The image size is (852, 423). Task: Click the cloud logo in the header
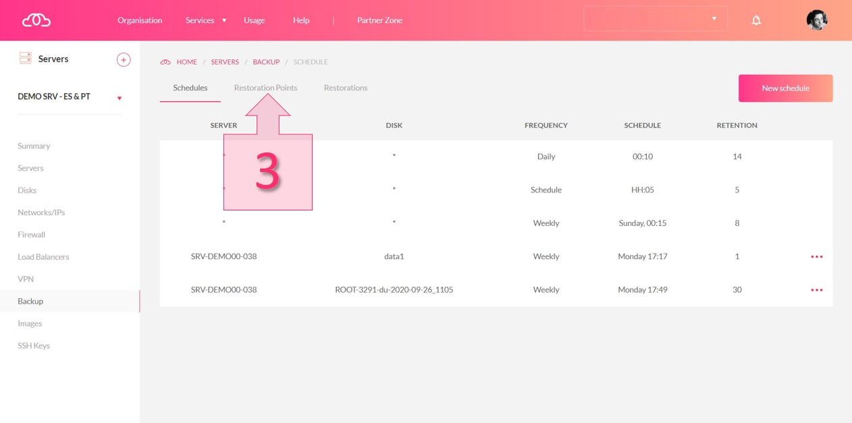tap(36, 20)
